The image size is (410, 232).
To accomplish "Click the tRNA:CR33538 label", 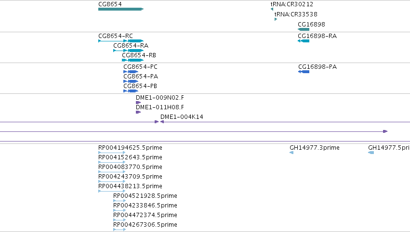I will tap(296, 14).
